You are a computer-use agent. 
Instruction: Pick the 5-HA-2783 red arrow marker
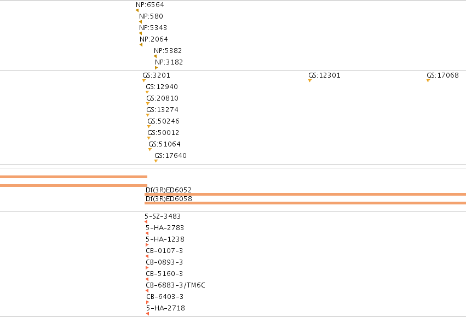147,233
